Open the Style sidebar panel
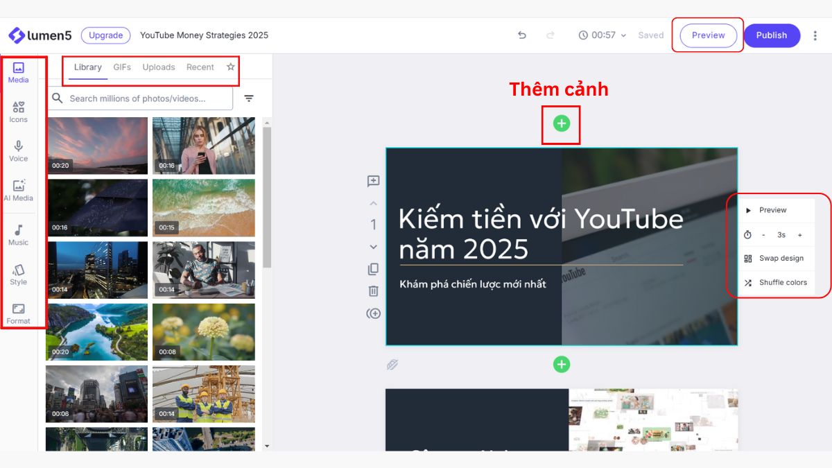Screen dimensions: 832x468 pos(19,275)
